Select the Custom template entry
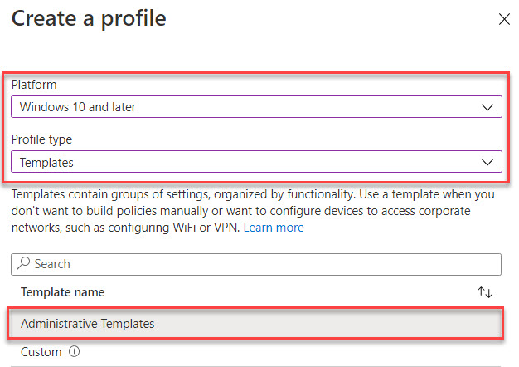The image size is (519, 367). tap(41, 352)
